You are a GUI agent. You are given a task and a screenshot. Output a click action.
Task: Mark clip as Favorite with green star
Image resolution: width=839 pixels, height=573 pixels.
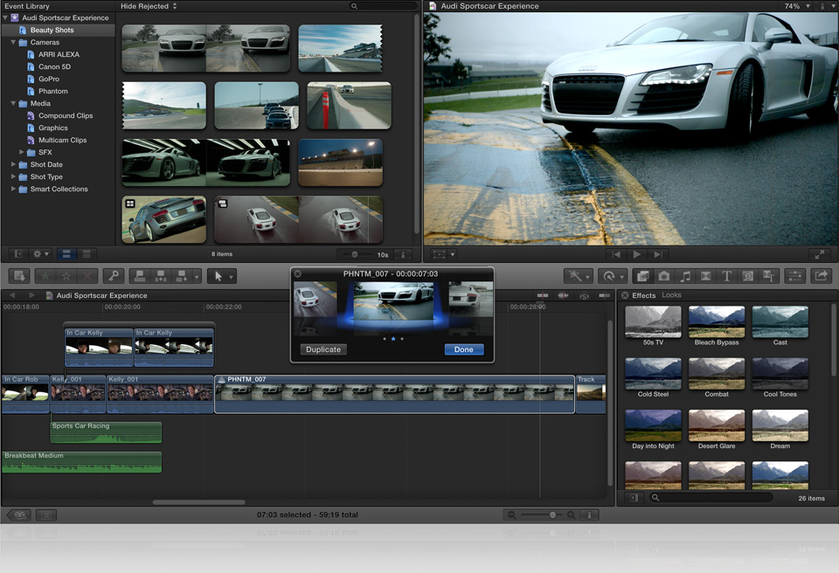coord(45,276)
